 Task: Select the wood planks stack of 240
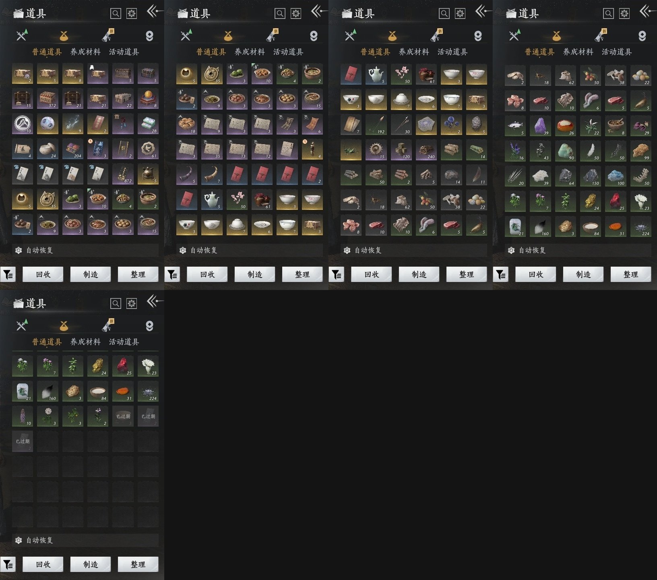tap(426, 149)
